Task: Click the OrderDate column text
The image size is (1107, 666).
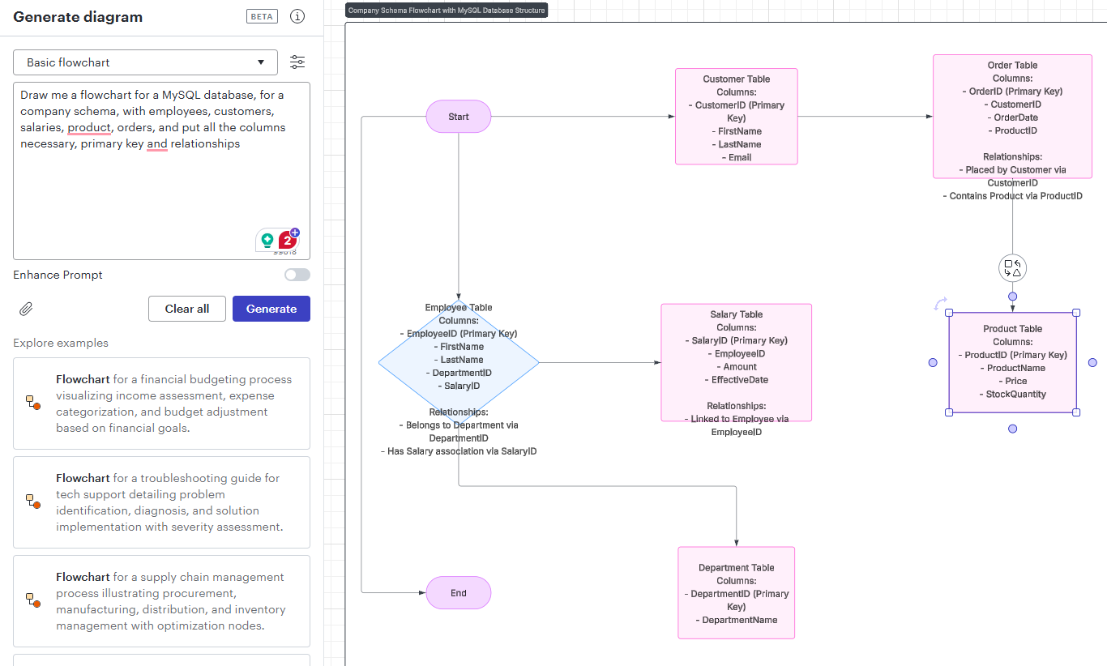Action: coord(1012,117)
